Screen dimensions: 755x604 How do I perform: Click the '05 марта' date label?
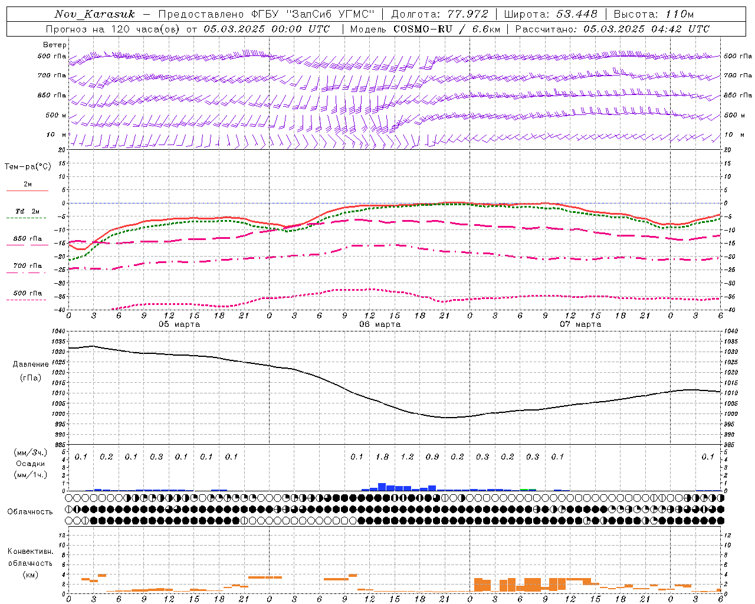tap(179, 324)
